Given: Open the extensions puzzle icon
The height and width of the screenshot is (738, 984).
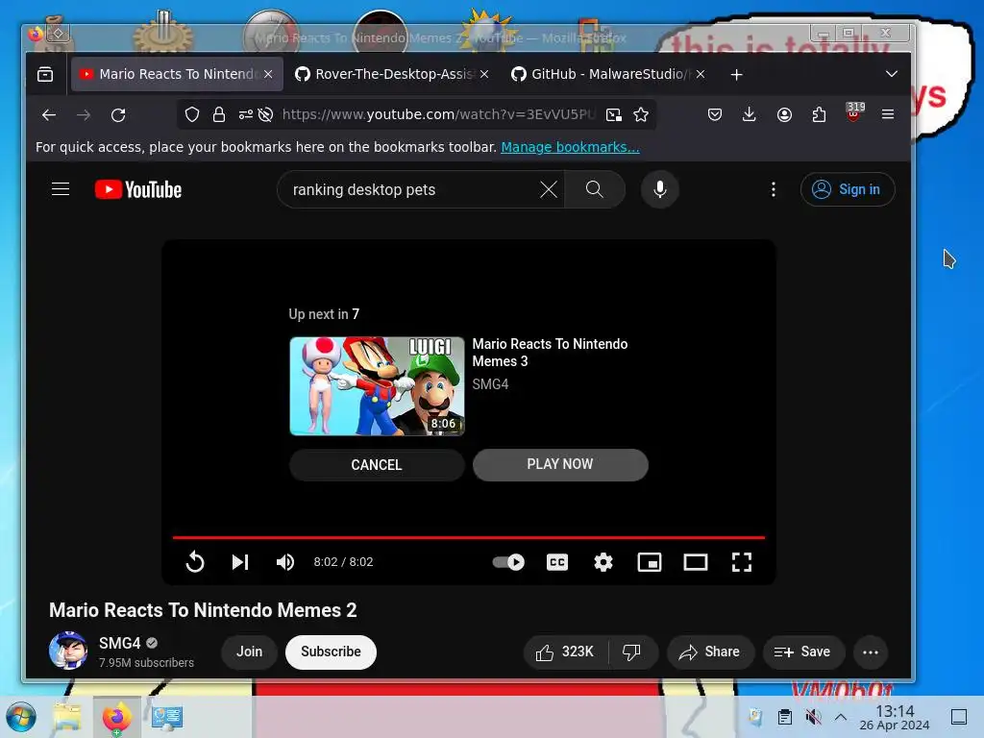Looking at the screenshot, I should tap(819, 114).
